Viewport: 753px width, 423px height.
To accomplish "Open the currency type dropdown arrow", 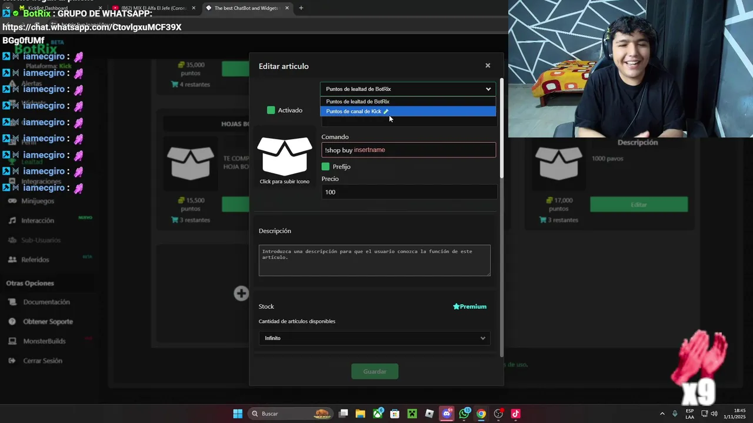I will 488,89.
